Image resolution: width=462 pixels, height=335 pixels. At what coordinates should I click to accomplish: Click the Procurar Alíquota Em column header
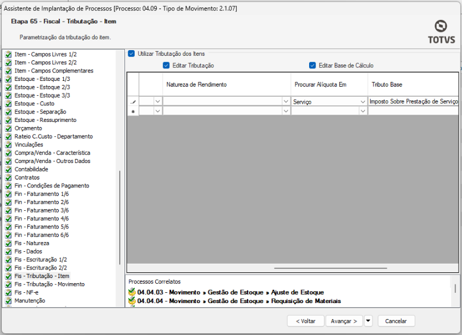point(329,84)
